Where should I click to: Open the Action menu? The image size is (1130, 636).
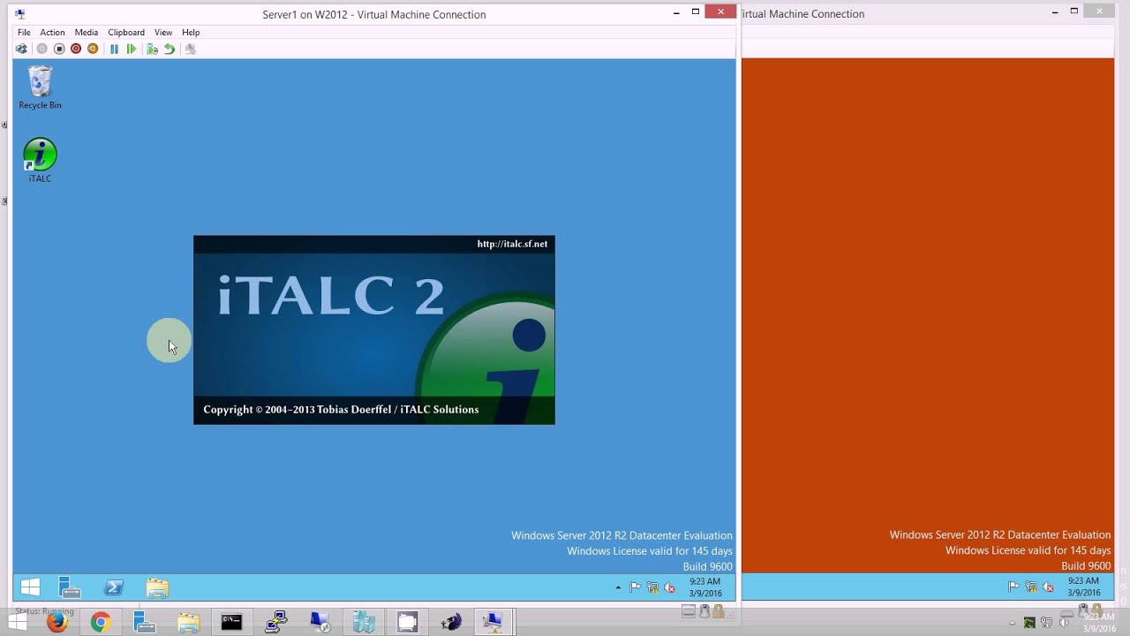(x=52, y=33)
